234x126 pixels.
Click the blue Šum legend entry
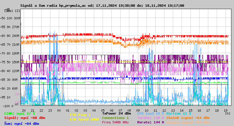coord(21,124)
